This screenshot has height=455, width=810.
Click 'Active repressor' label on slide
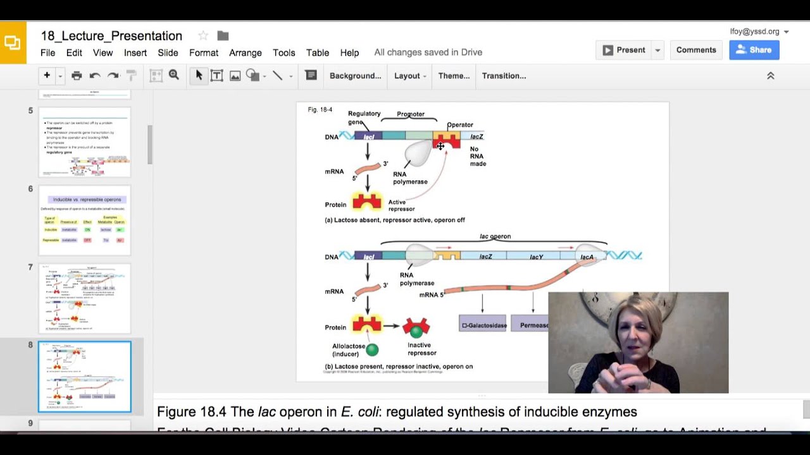tap(401, 205)
